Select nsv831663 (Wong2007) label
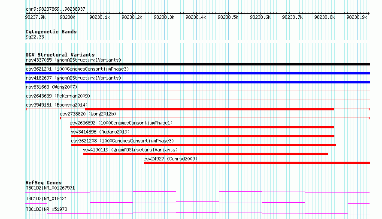This screenshot has width=382, height=219. click(52, 87)
